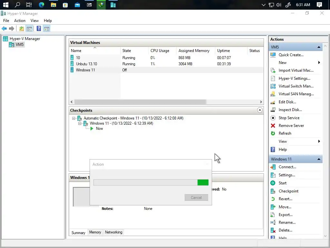Click the Delete action icon
The image size is (330, 248).
coord(273,230)
